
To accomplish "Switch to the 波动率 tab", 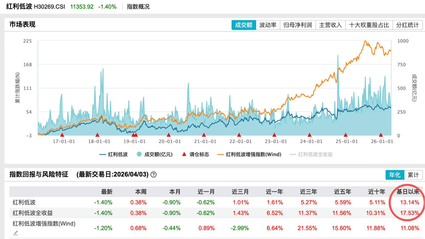I will tap(268, 25).
